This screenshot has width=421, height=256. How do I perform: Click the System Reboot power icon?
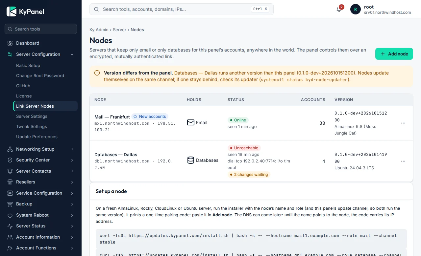point(10,215)
